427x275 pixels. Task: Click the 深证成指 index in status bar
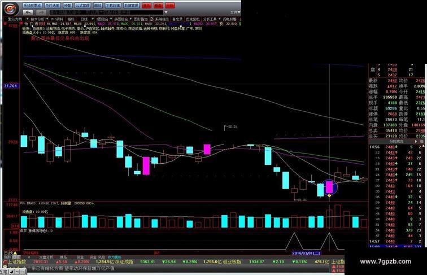click(x=124, y=261)
